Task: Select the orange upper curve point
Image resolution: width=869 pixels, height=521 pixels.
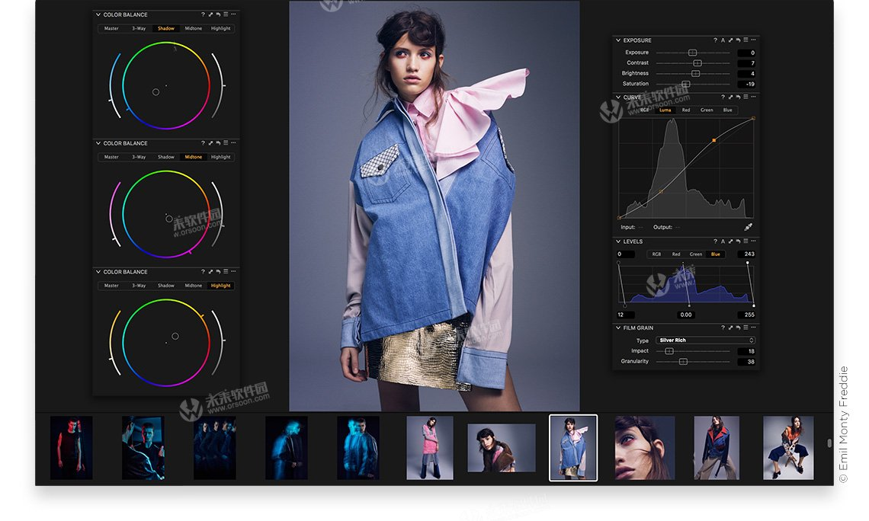Action: [713, 141]
